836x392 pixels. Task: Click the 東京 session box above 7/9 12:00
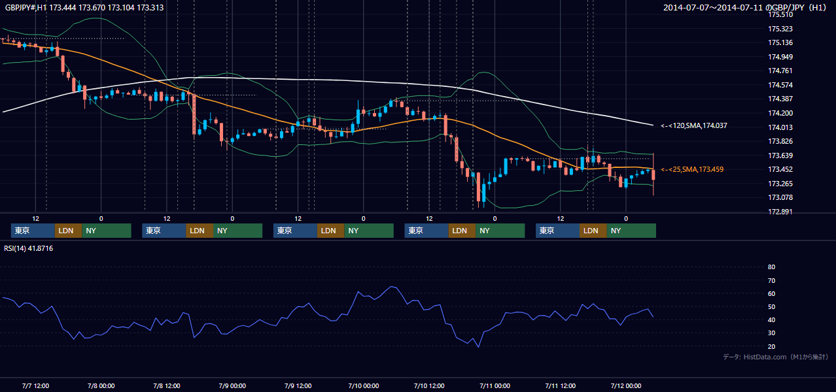pyautogui.click(x=295, y=231)
